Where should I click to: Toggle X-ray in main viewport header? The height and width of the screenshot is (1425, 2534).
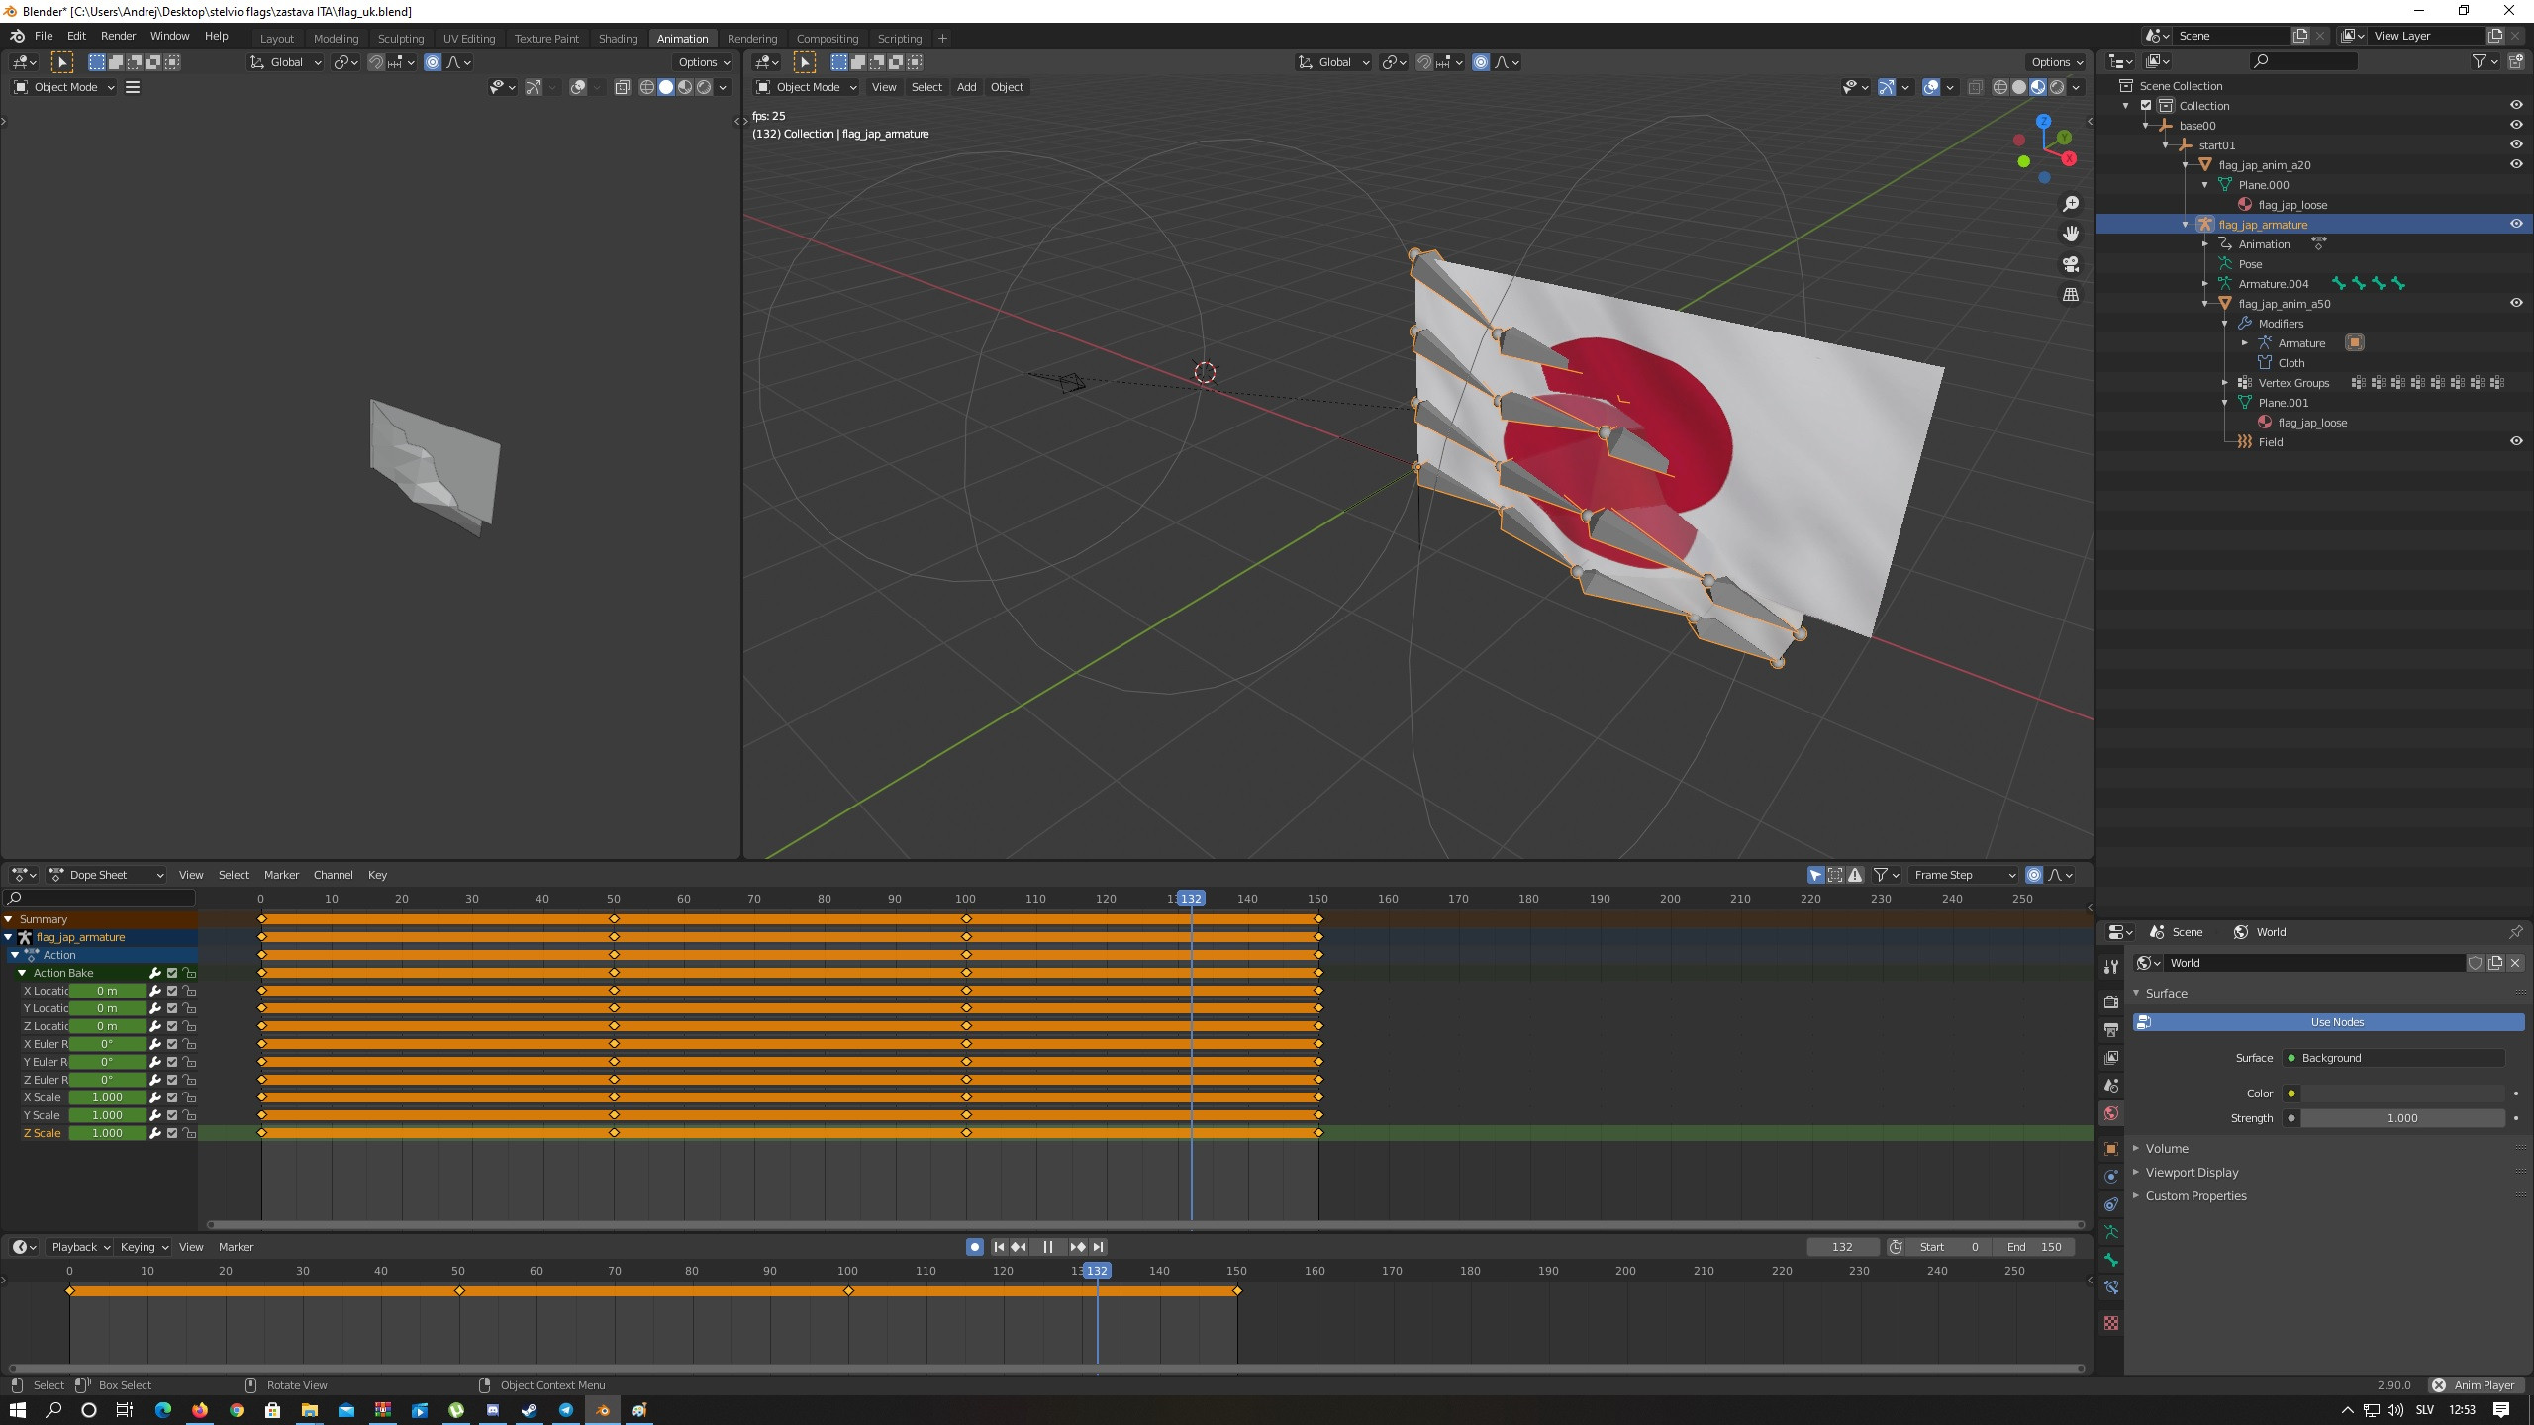1975,87
